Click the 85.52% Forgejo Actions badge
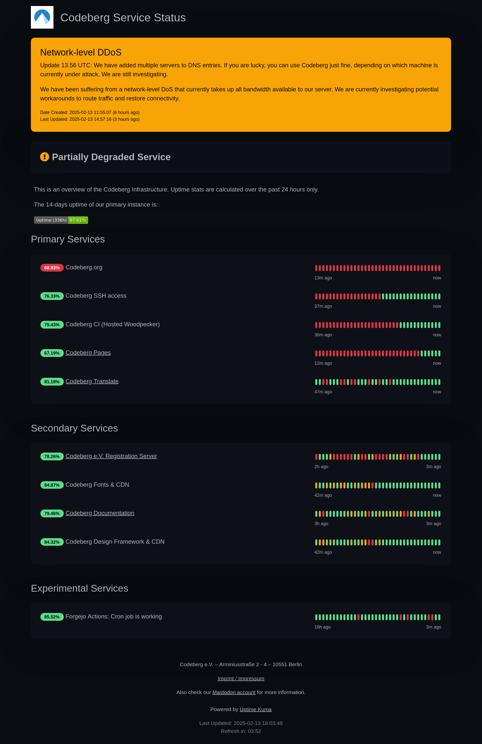 click(52, 617)
